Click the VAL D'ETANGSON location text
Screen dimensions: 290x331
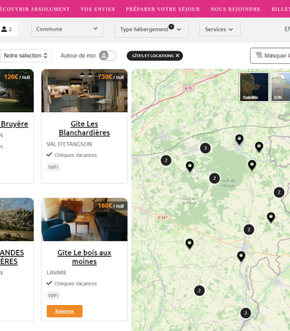[69, 144]
